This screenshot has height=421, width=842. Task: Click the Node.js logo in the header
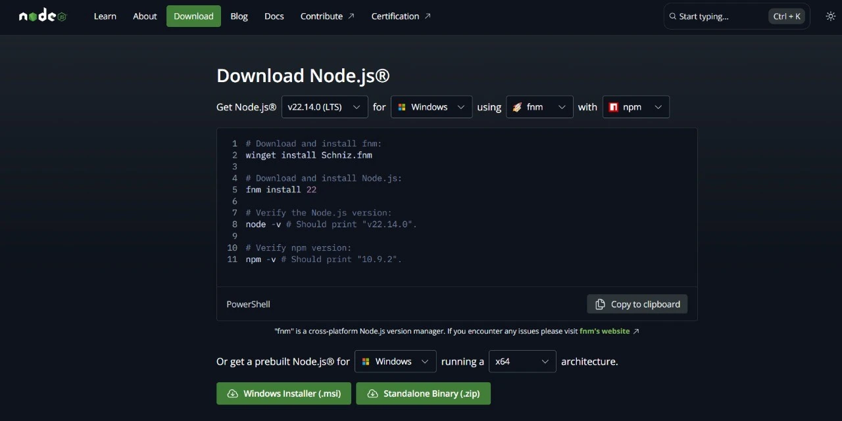click(x=43, y=16)
